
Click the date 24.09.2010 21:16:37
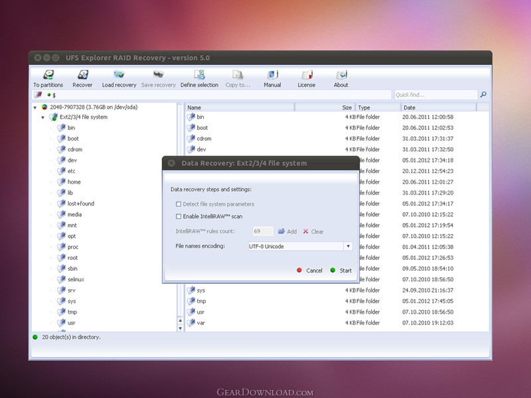(x=427, y=290)
